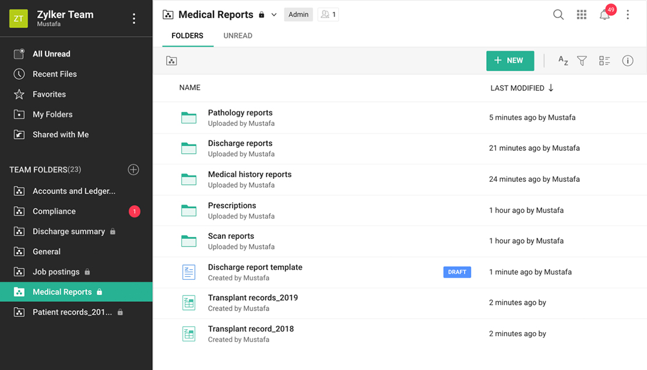Viewport: 647px width, 370px height.
Task: Open the search magnifier icon
Action: click(558, 15)
